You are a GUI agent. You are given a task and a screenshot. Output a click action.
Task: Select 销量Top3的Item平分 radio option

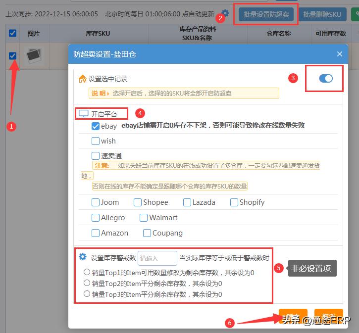pos(87,293)
